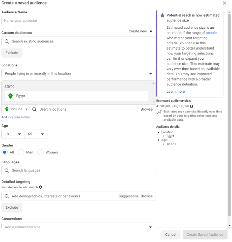This screenshot has width=232, height=242.
Task: Click the info icon beside estimated audience size
Action: pyautogui.click(x=191, y=106)
